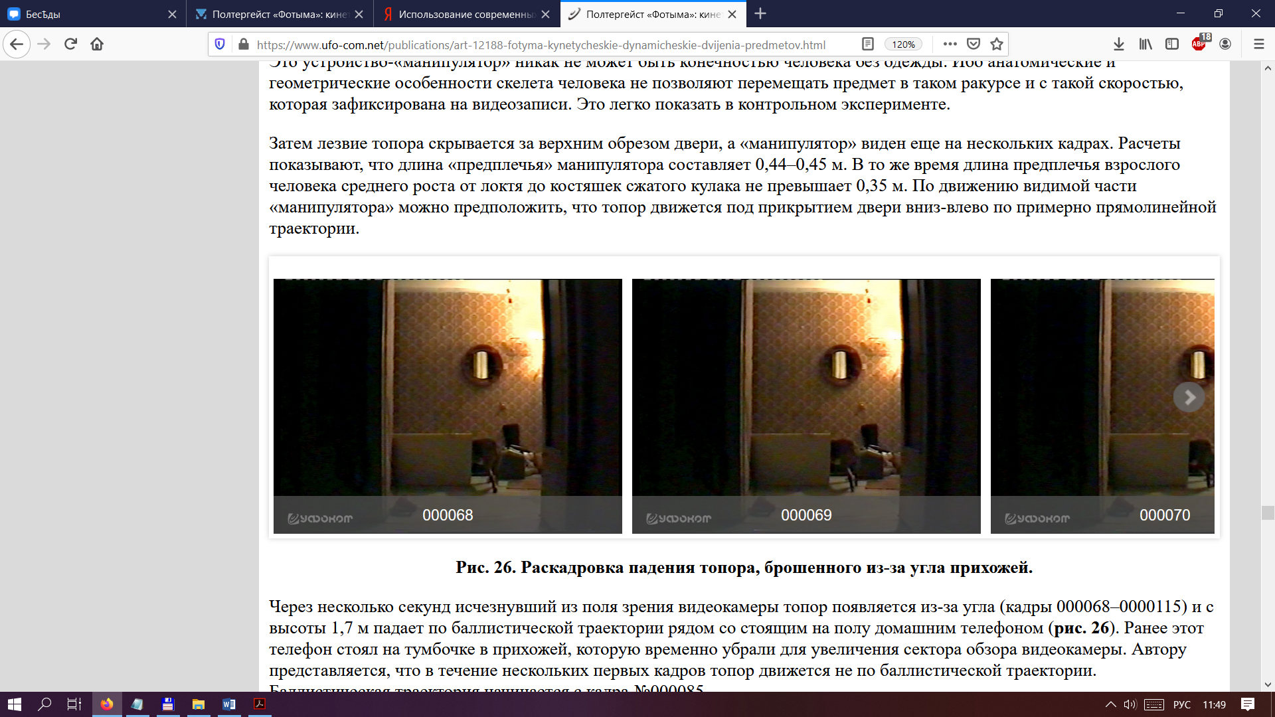Show hidden system tray icons
Viewport: 1275px width, 717px height.
tap(1110, 704)
